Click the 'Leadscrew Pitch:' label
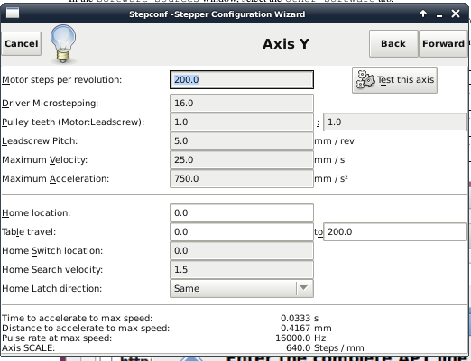Viewport: 471px width, 361px height. pyautogui.click(x=40, y=141)
